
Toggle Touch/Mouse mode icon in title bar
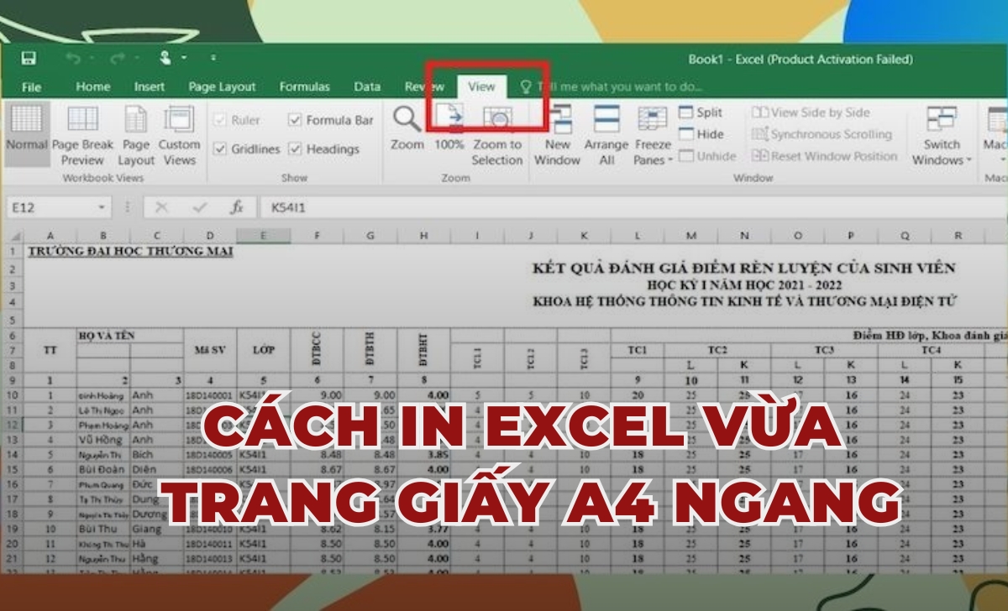pyautogui.click(x=167, y=59)
